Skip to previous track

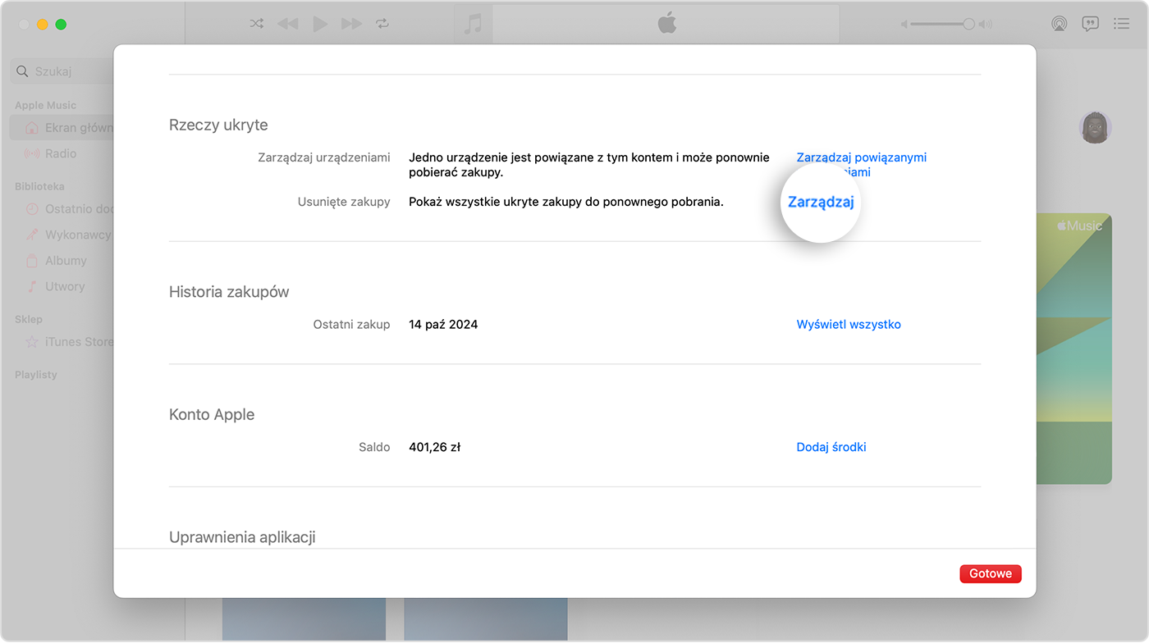click(x=288, y=24)
